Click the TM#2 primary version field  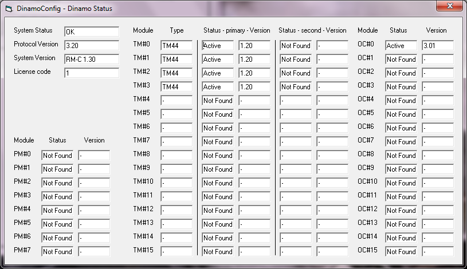tap(254, 73)
